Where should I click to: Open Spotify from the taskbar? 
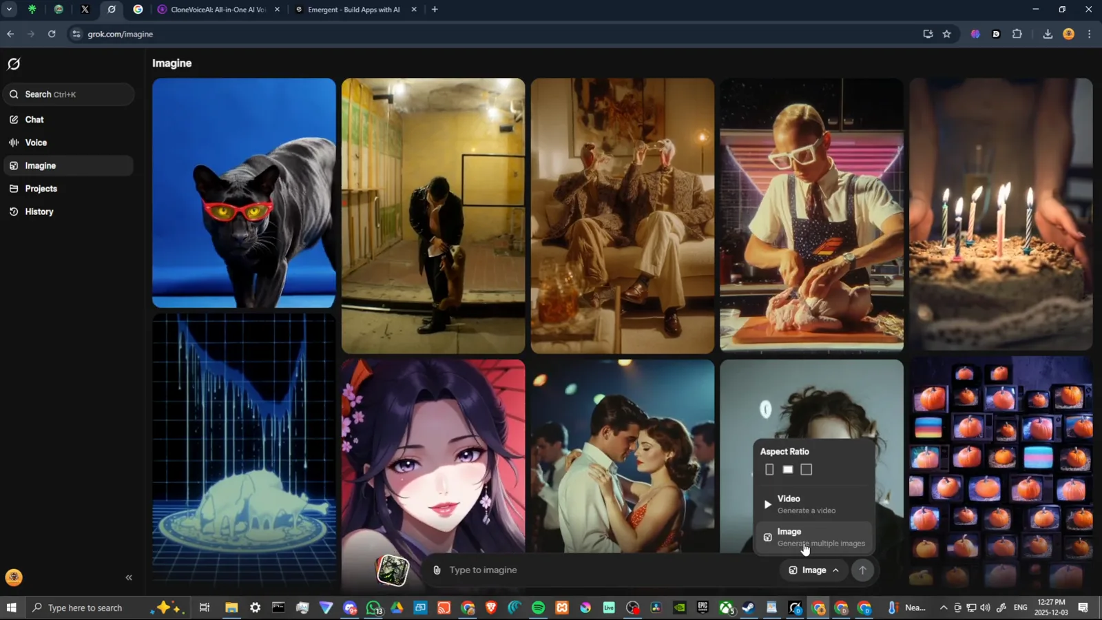[538, 608]
